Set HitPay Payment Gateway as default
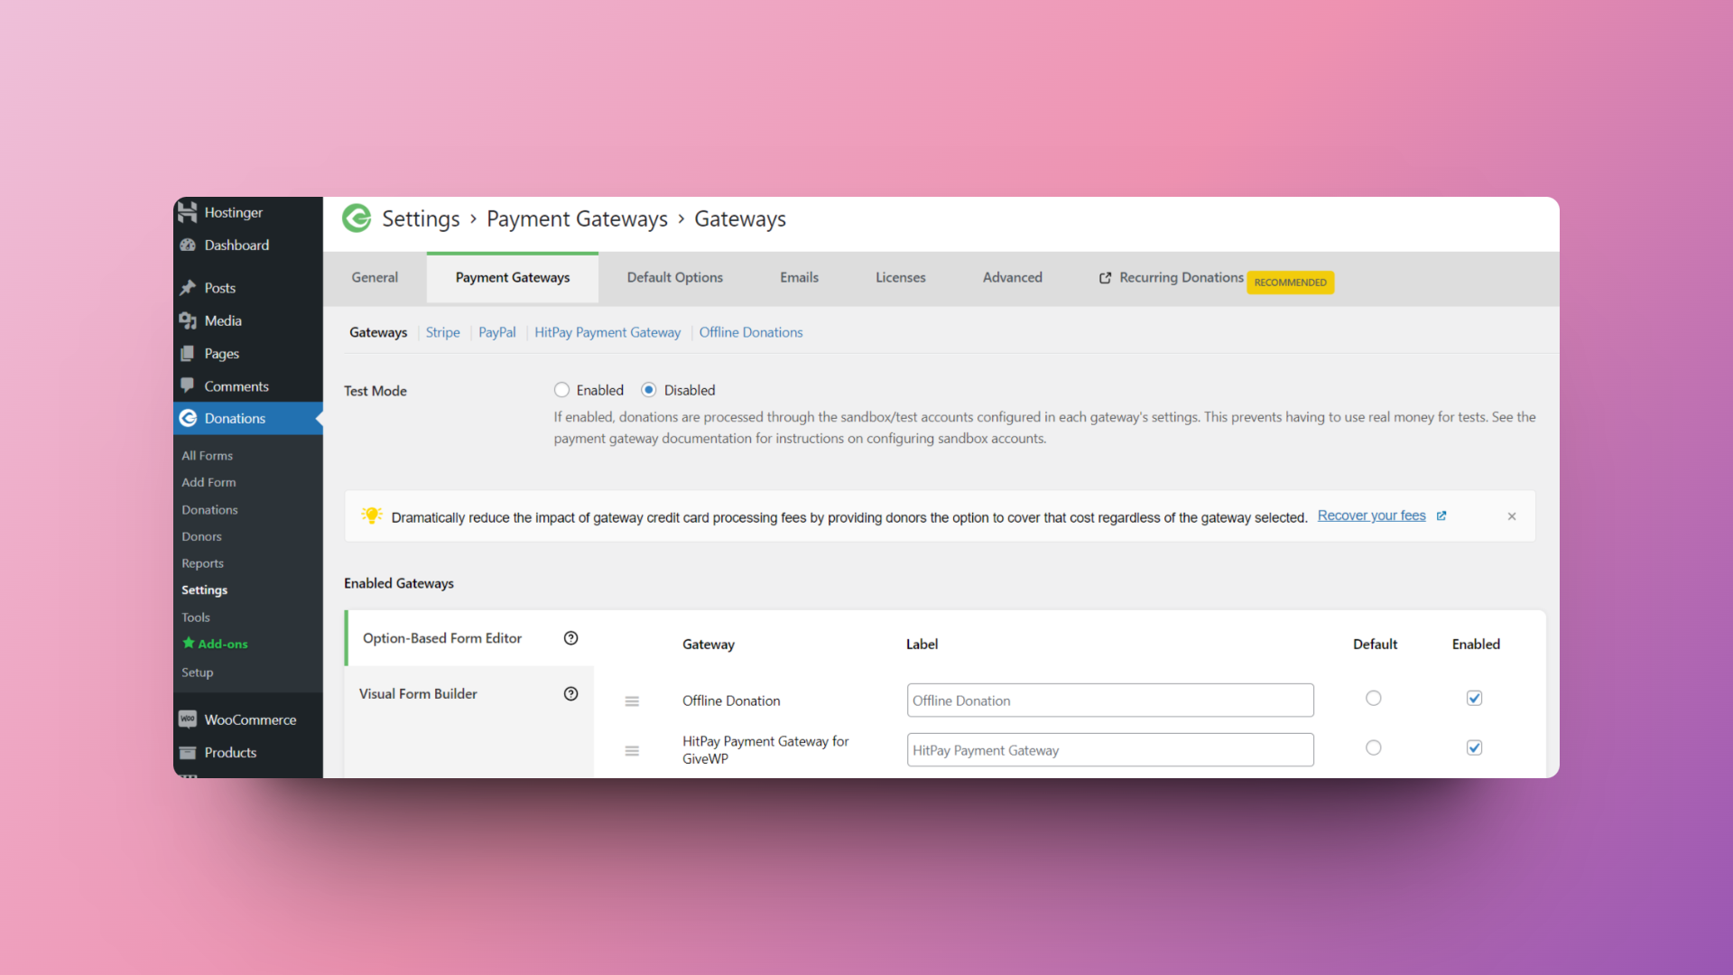1733x975 pixels. point(1374,747)
